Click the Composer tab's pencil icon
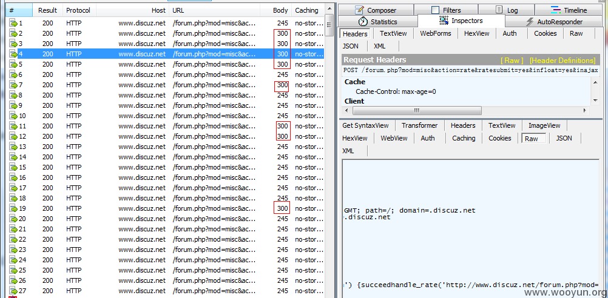 coord(359,10)
